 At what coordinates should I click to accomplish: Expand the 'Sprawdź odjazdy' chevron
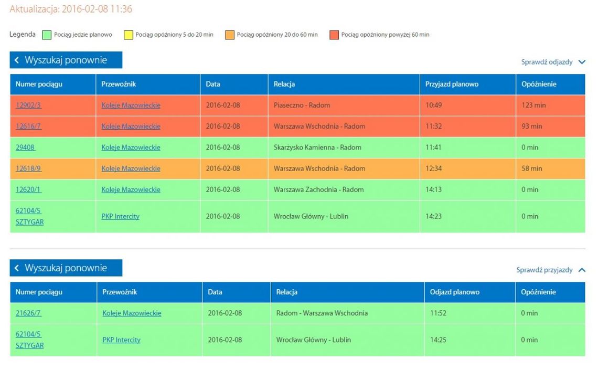(581, 62)
